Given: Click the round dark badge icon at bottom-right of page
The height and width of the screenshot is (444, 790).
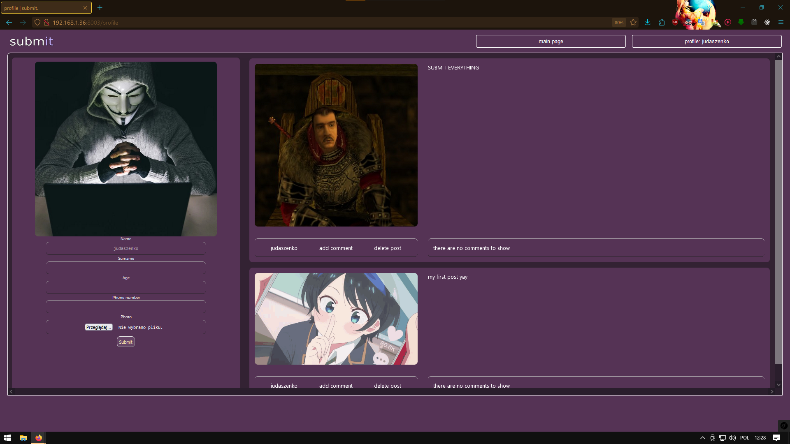Looking at the screenshot, I should 784,425.
